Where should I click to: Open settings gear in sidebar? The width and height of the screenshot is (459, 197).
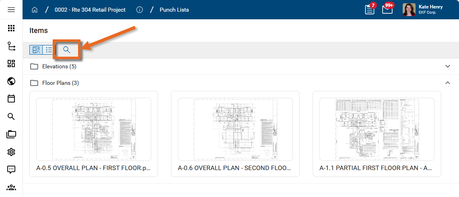11,152
